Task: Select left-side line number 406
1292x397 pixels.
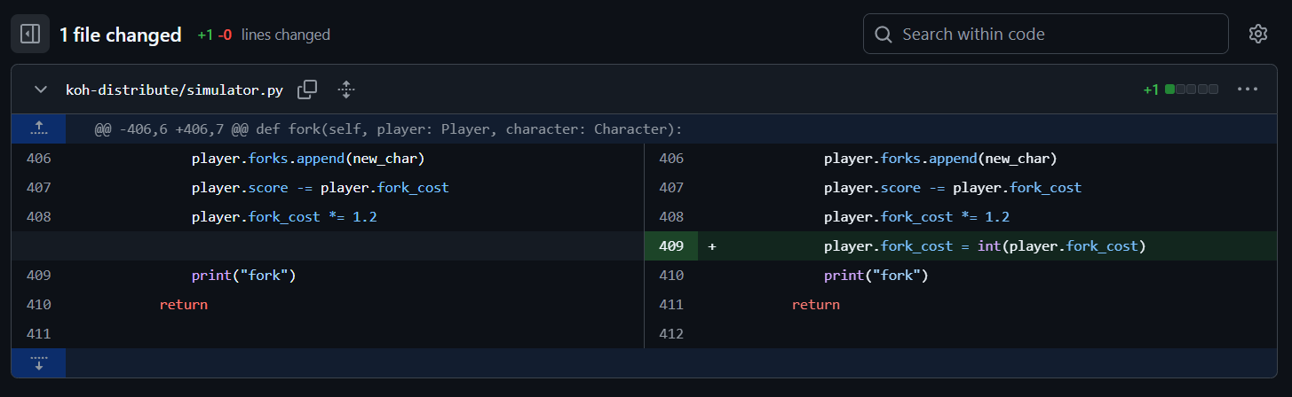Action: [38, 159]
